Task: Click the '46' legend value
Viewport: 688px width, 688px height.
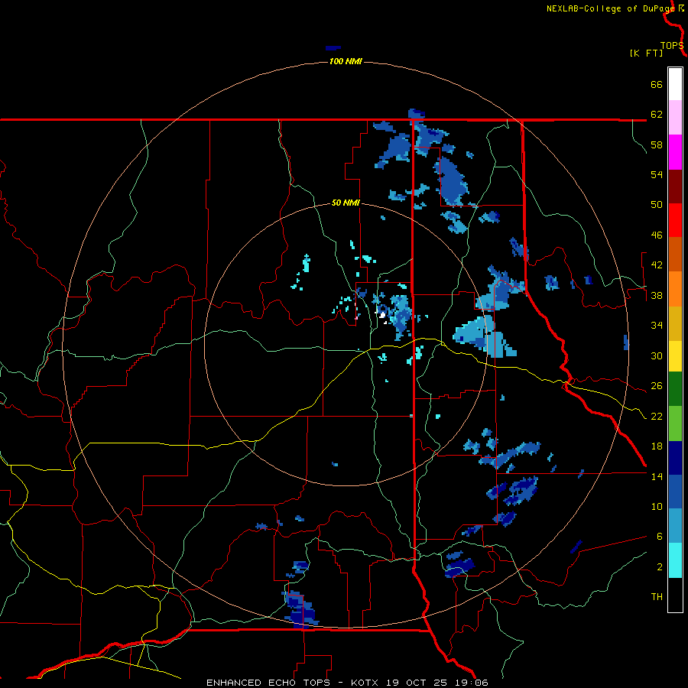Action: [x=657, y=235]
